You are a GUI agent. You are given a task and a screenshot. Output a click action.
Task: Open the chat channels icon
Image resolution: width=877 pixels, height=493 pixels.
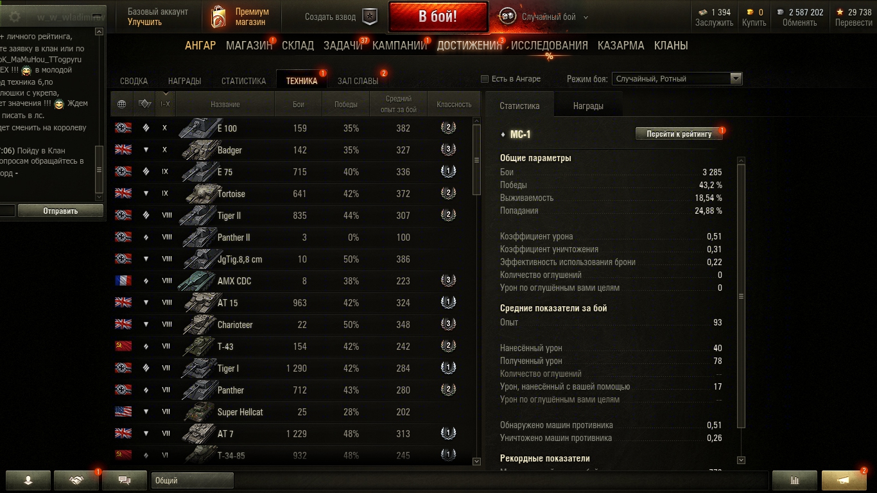(125, 480)
